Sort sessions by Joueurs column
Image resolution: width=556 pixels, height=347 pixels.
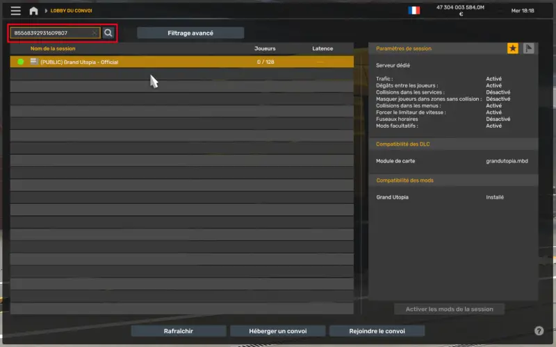click(265, 49)
